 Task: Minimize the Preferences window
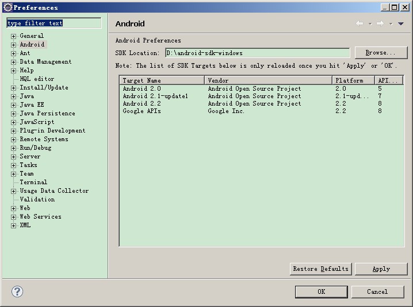[385, 7]
